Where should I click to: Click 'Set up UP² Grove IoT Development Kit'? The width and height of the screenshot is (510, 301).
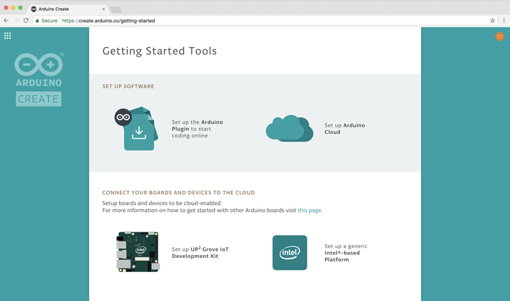click(199, 253)
